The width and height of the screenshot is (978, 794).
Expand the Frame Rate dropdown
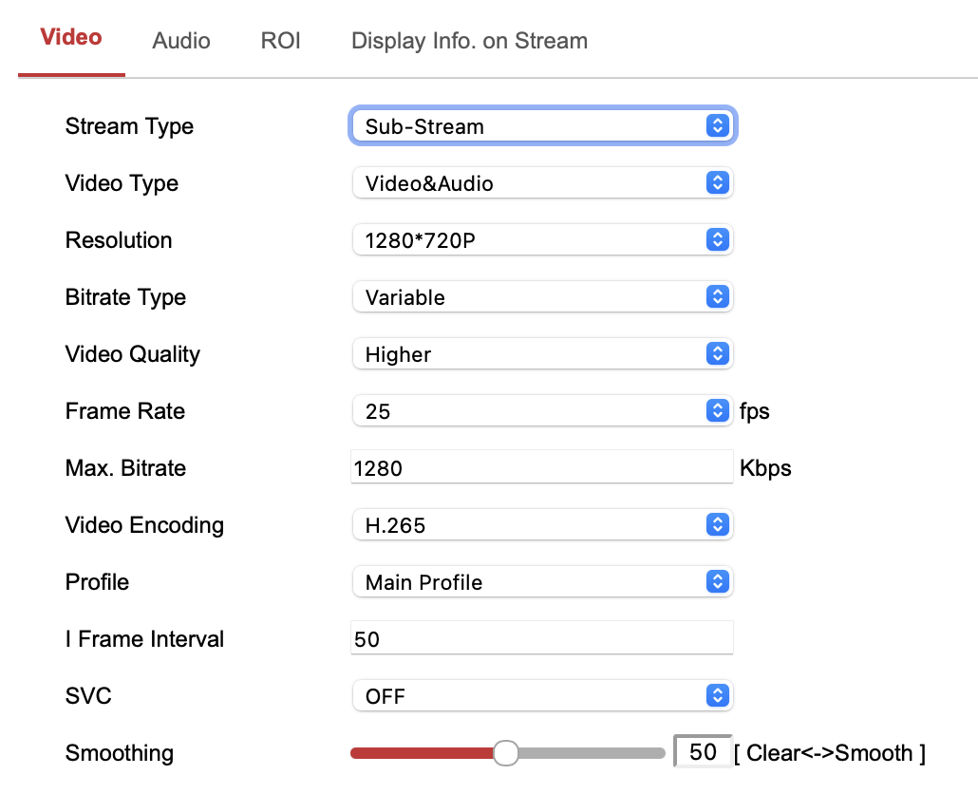(542, 411)
